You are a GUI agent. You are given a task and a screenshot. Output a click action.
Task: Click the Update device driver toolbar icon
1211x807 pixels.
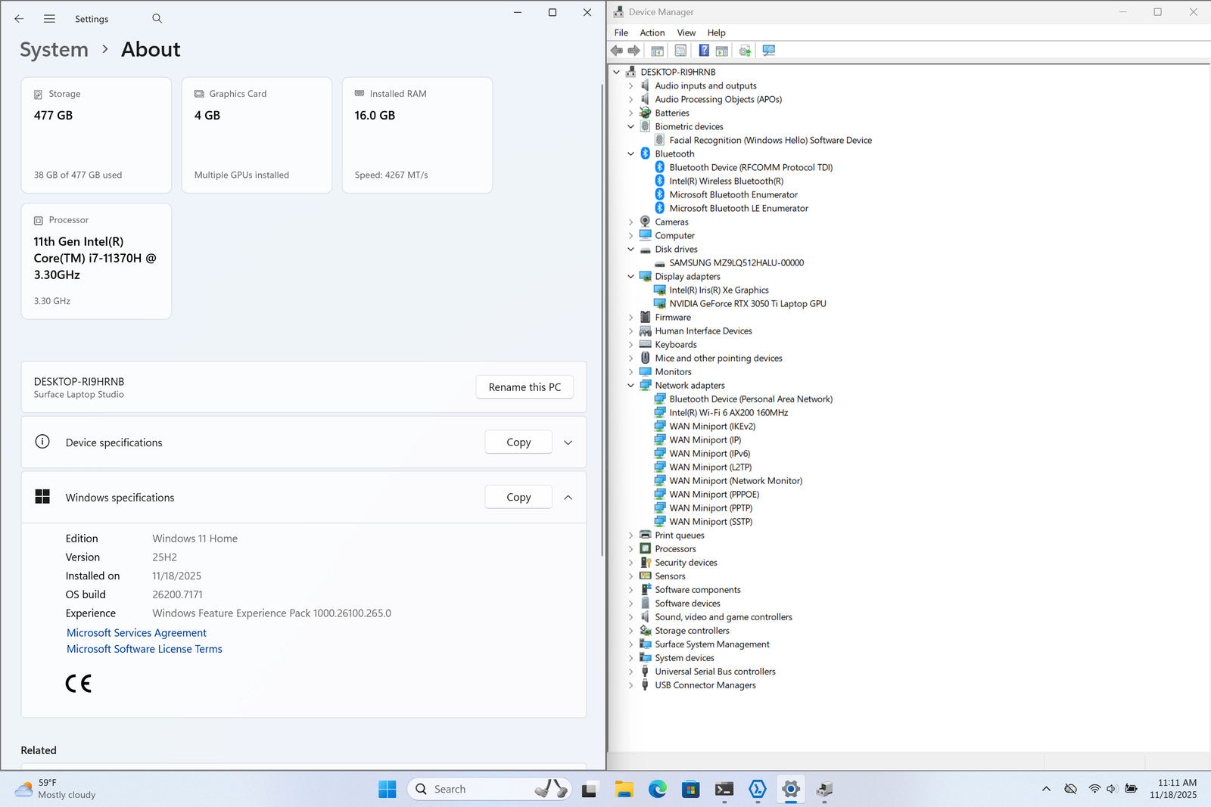pos(745,51)
